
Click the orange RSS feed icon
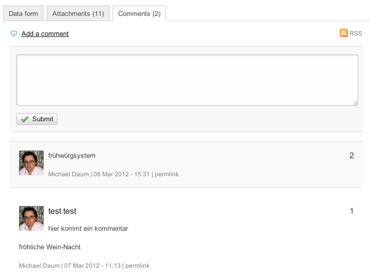344,33
